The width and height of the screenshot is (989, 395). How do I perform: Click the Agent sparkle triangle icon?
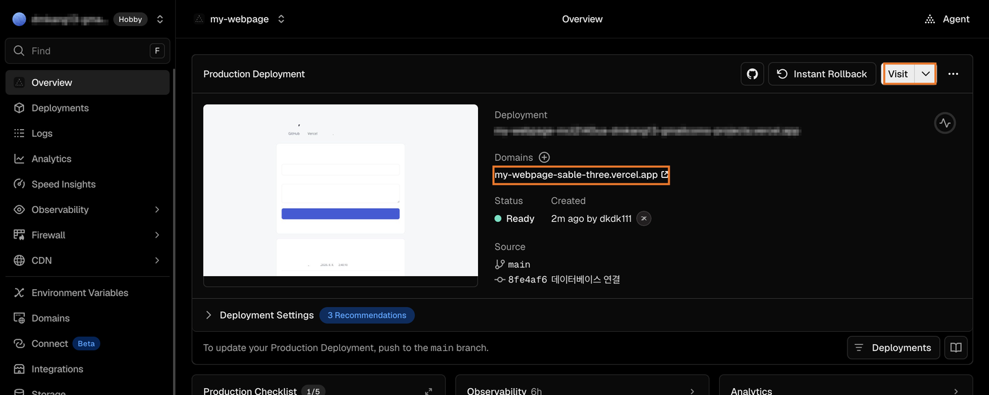click(x=930, y=19)
